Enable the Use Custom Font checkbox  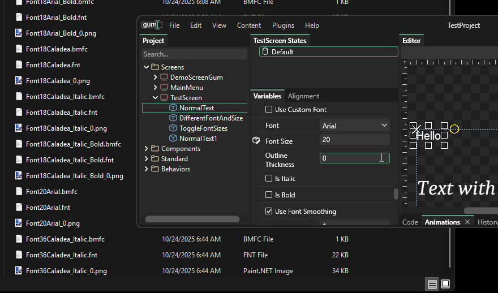(269, 110)
